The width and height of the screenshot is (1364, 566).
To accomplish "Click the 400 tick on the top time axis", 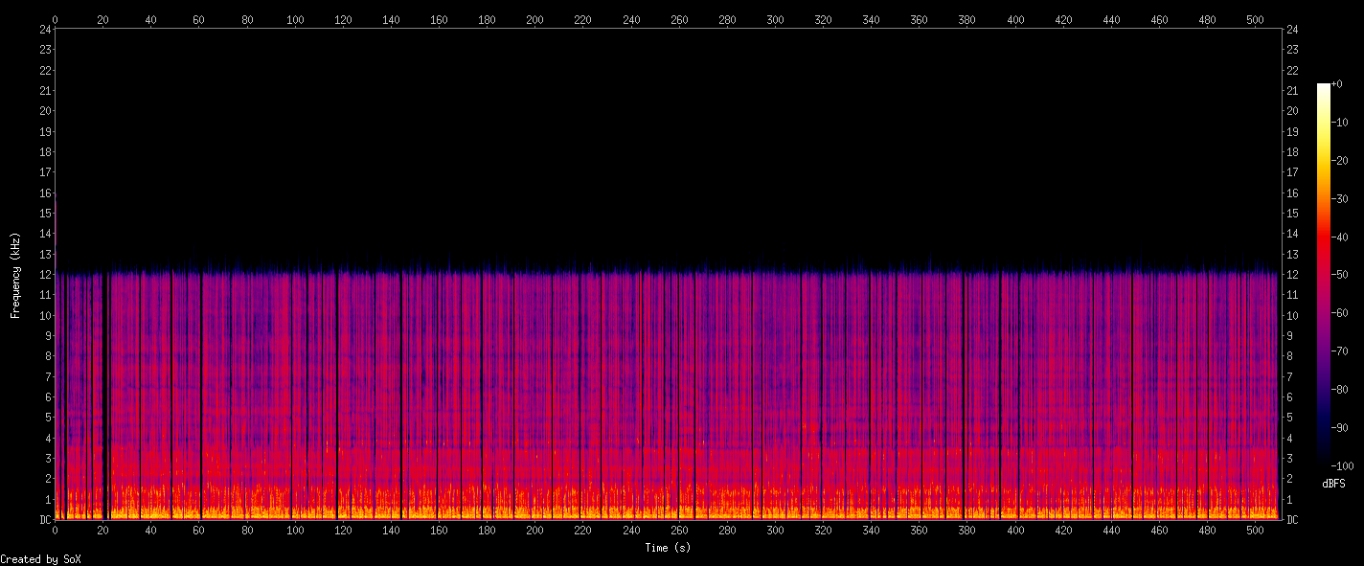I will pos(1015,18).
